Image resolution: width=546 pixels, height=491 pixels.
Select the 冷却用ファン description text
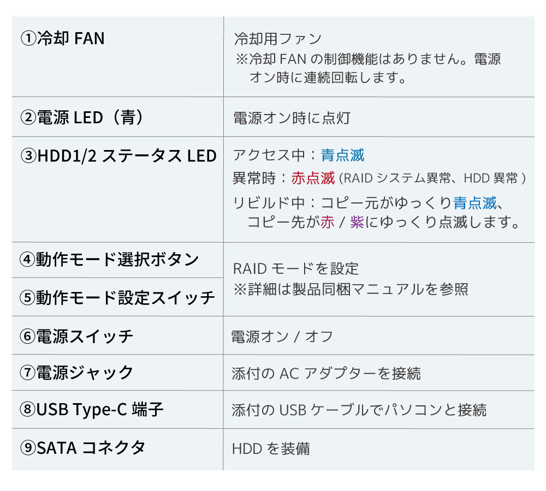coord(277,39)
